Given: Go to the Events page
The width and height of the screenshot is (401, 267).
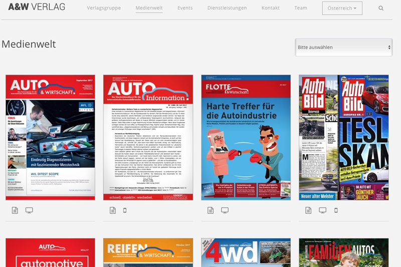Looking at the screenshot, I should point(185,8).
